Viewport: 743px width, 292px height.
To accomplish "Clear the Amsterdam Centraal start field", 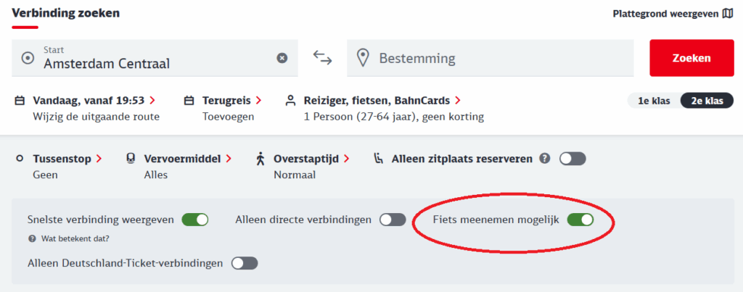I will [x=282, y=58].
